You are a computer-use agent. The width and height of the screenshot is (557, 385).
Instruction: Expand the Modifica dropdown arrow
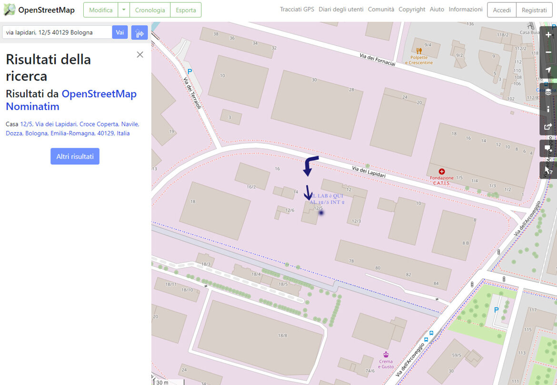[124, 10]
